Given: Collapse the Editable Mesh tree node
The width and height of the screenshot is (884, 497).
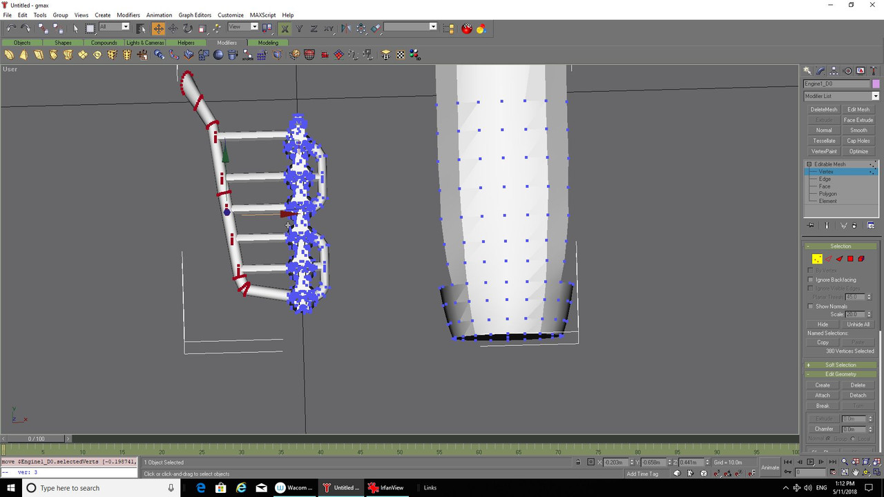Looking at the screenshot, I should click(809, 164).
